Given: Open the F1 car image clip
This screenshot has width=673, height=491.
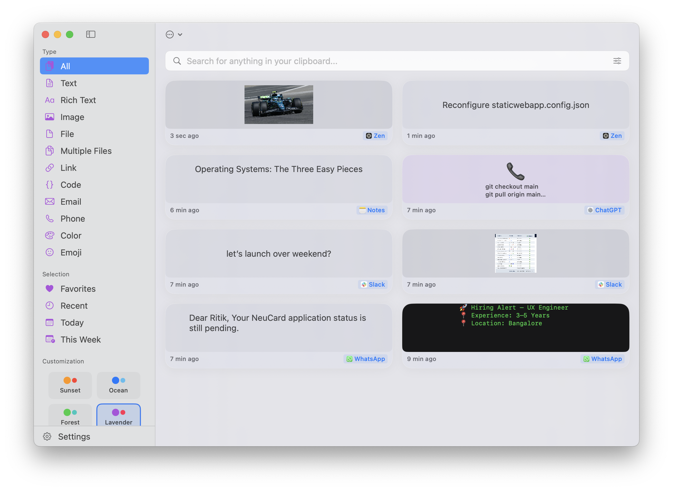Looking at the screenshot, I should pyautogui.click(x=278, y=105).
